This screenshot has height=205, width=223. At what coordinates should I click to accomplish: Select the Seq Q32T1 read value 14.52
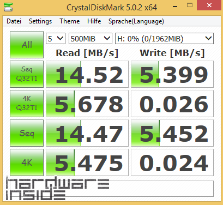coord(87,74)
